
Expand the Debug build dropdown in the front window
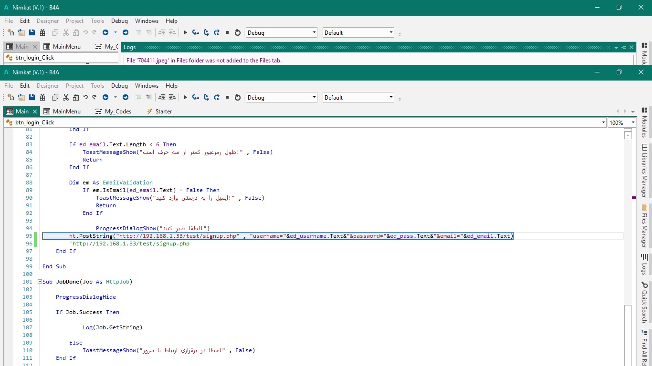314,98
